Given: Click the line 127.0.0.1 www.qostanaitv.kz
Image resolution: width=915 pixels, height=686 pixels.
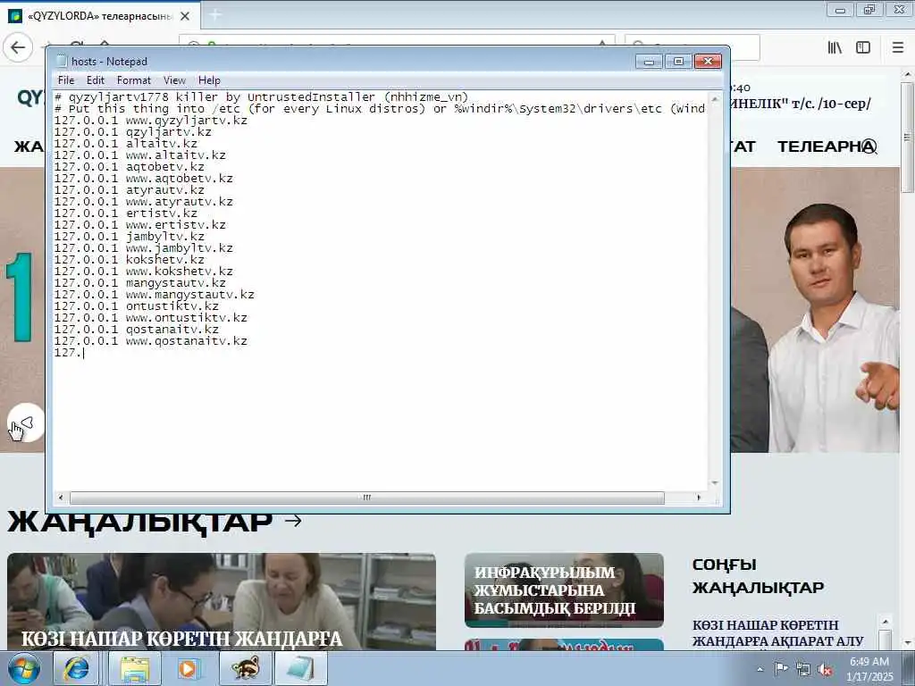Looking at the screenshot, I should (150, 341).
